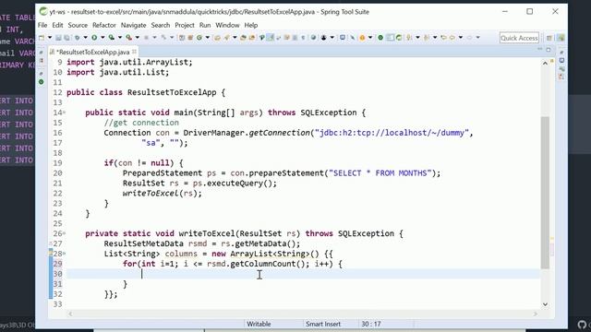Open the Source menu
Viewport: 591px width, 332px height.
point(78,25)
